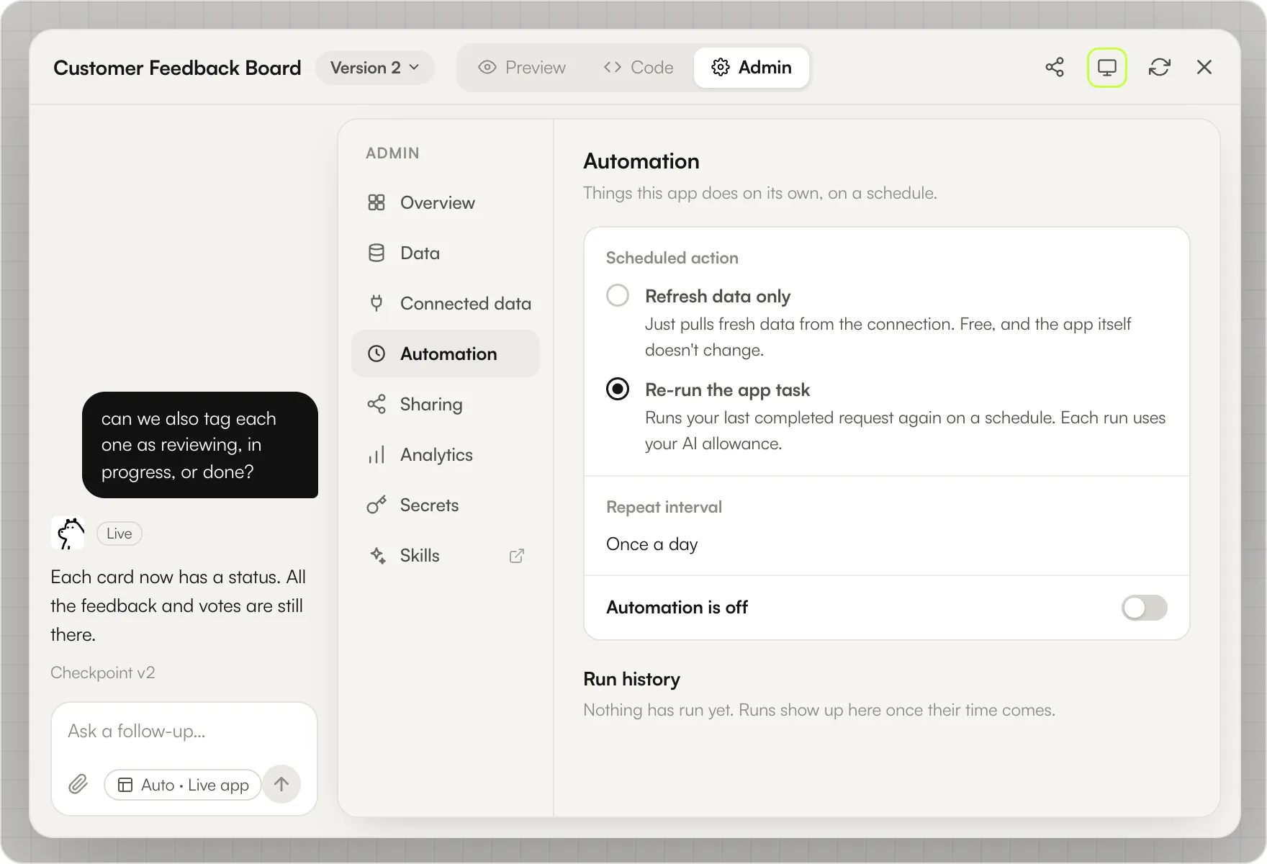Click the Automation page heading
Screen dimensions: 1267x864
(641, 161)
